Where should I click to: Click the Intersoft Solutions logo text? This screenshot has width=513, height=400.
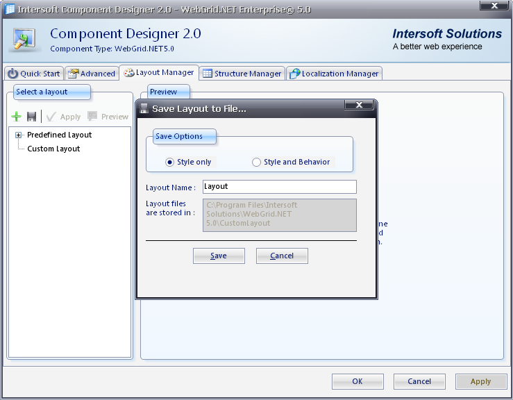coord(447,34)
